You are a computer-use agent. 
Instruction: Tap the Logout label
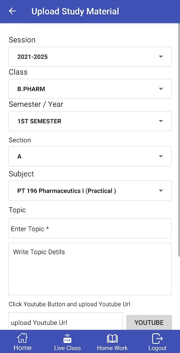pyautogui.click(x=157, y=348)
